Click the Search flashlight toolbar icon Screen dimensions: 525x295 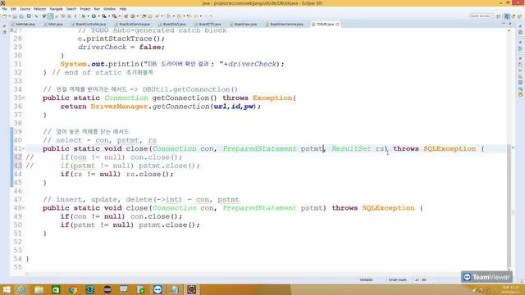click(157, 16)
